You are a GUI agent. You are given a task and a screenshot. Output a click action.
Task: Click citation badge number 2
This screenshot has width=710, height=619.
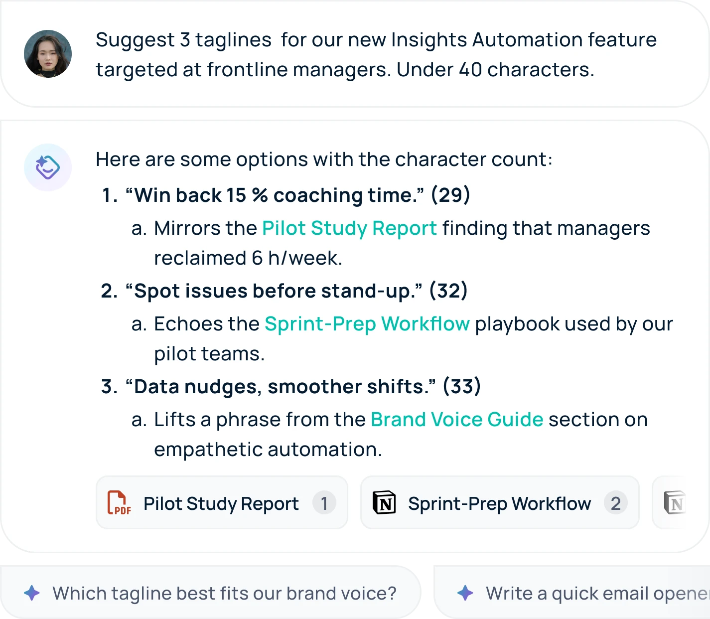615,503
